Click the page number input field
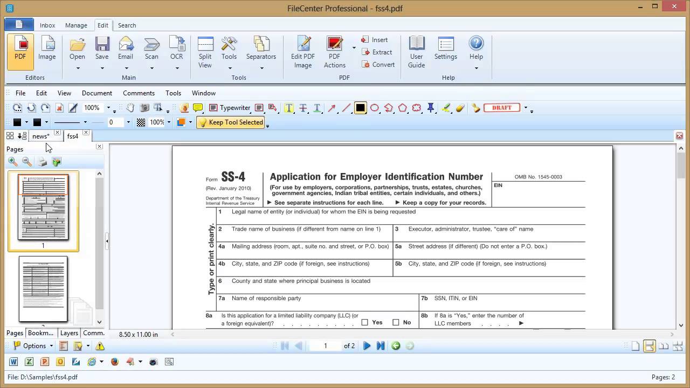The height and width of the screenshot is (388, 690). tap(325, 346)
